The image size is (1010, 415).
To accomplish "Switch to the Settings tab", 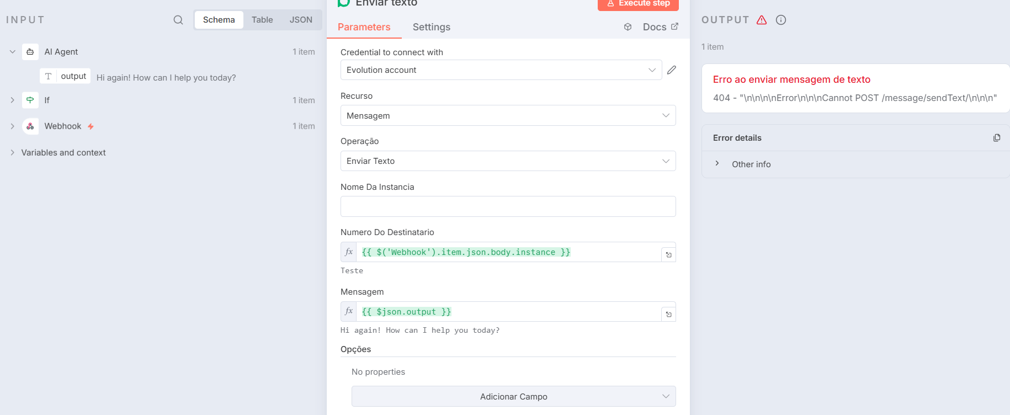I will (x=431, y=26).
